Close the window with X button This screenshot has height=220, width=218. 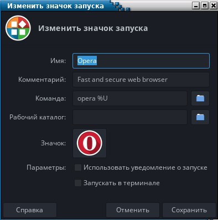click(214, 6)
